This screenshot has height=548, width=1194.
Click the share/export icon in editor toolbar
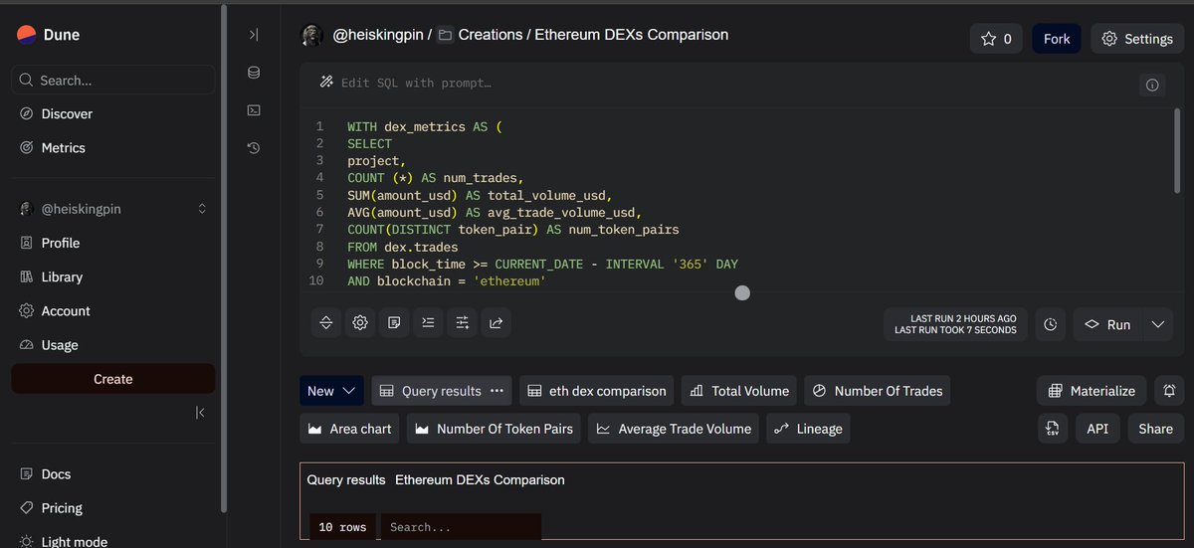pyautogui.click(x=496, y=322)
